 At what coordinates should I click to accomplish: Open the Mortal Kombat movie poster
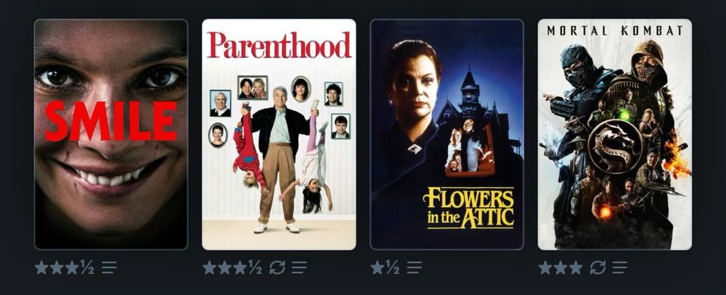pos(615,135)
